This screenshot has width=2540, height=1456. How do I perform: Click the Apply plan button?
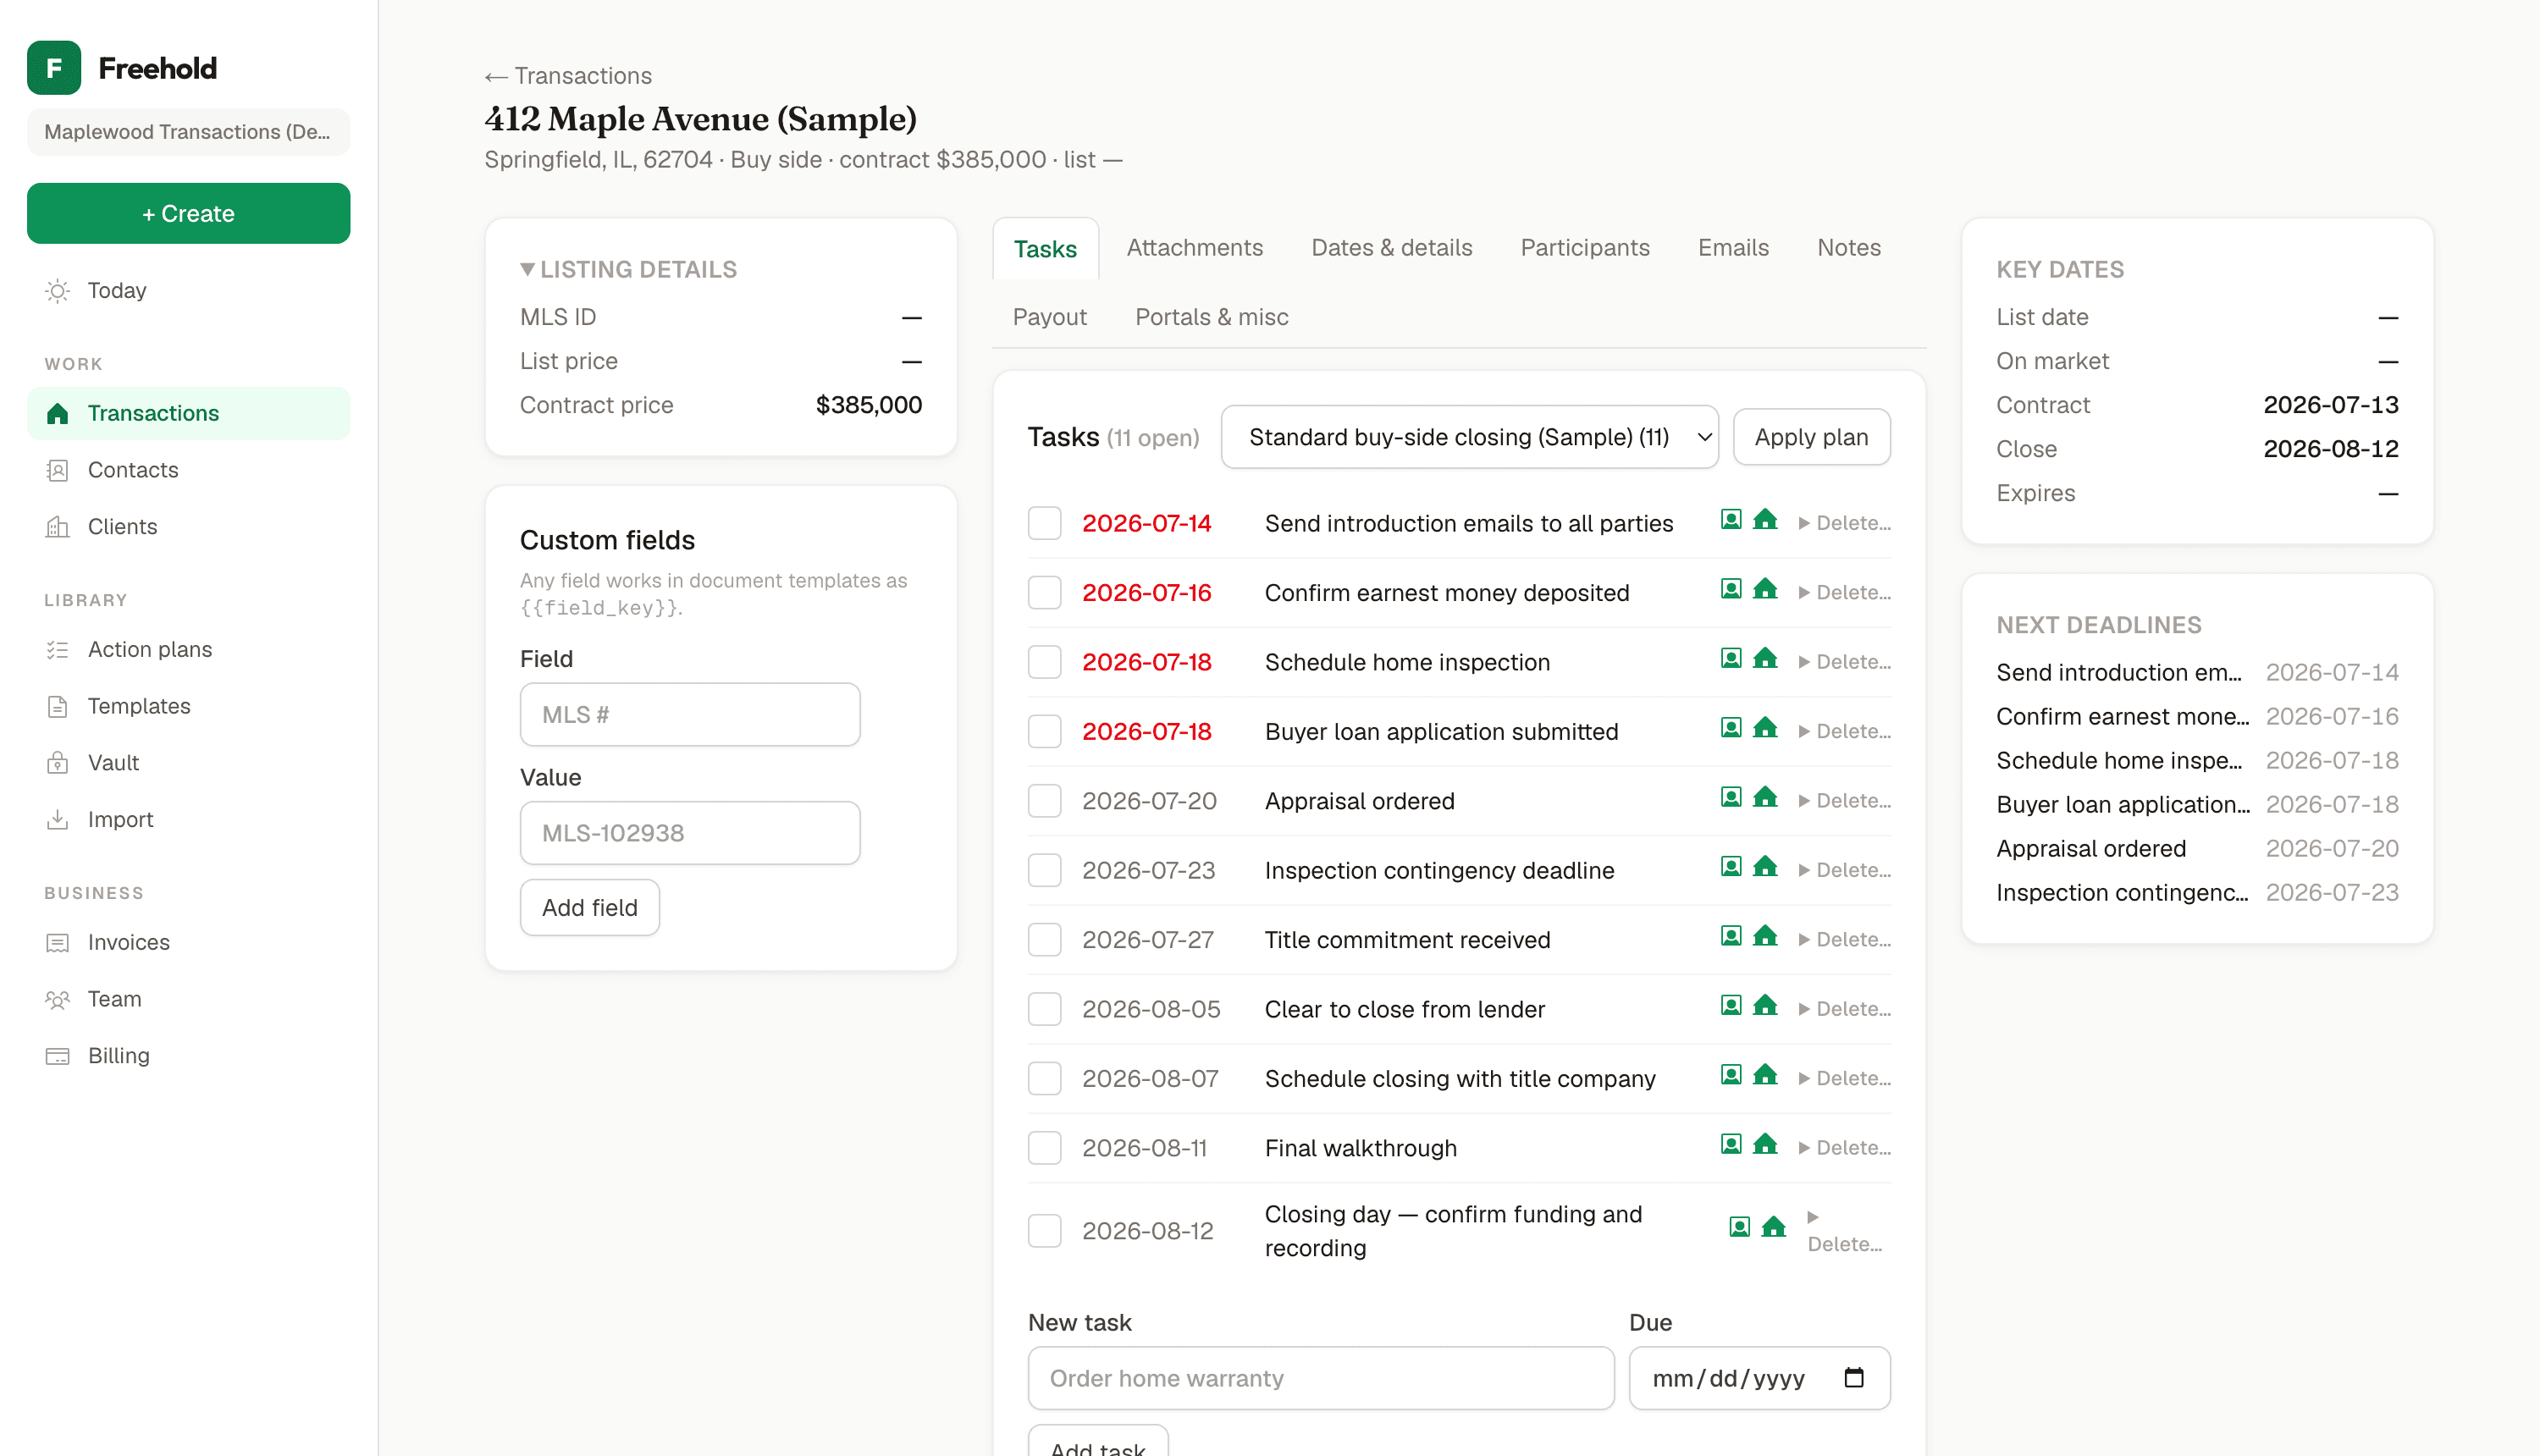click(1811, 438)
